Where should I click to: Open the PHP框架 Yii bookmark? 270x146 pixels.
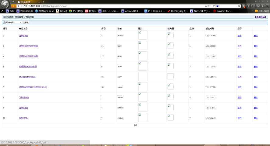click(154, 11)
